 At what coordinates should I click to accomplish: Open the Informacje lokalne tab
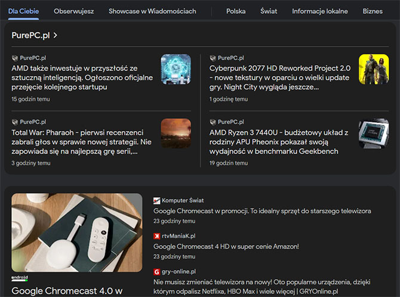tap(320, 11)
